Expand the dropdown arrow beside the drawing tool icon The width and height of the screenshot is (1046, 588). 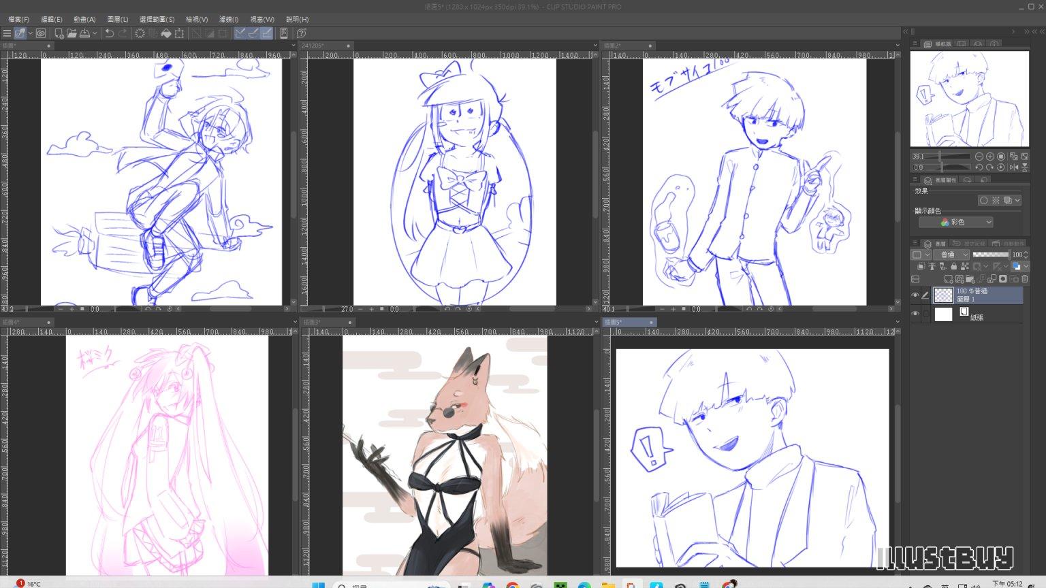click(x=30, y=33)
